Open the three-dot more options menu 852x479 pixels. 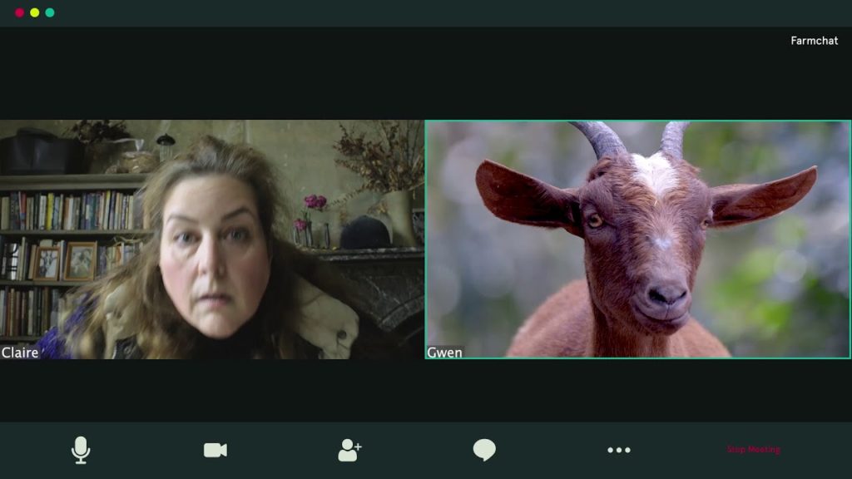tap(619, 450)
